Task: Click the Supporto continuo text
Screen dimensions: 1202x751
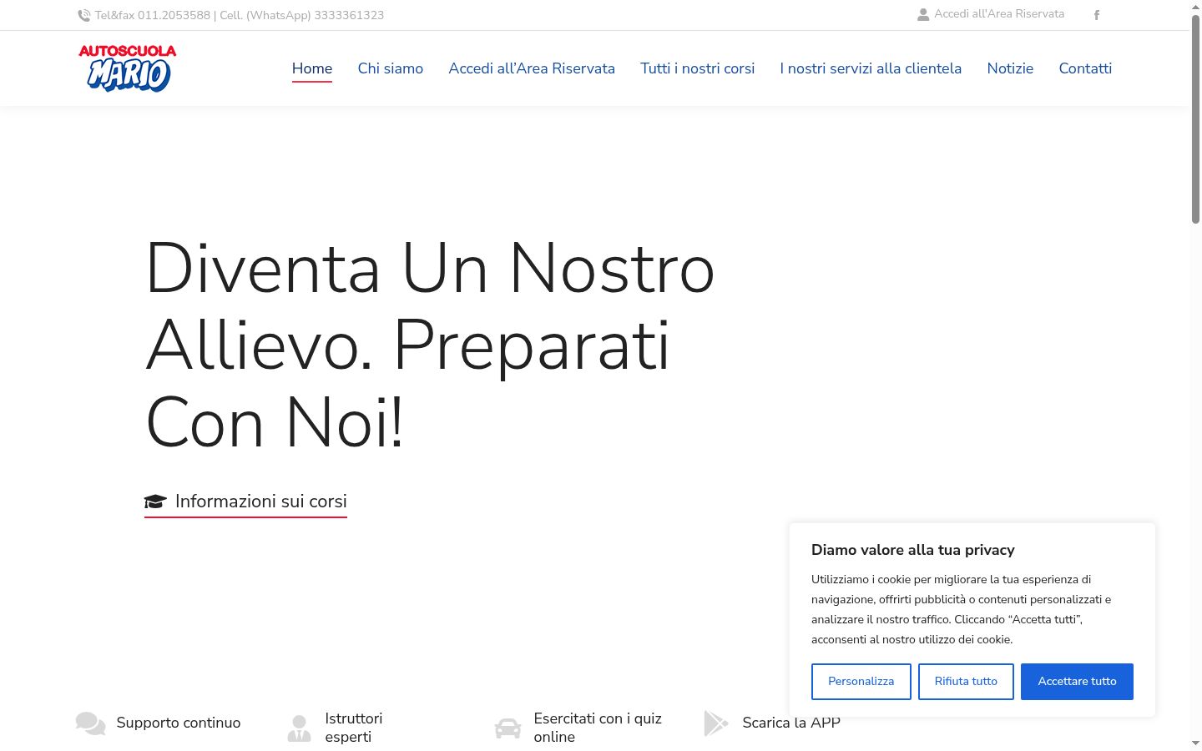Action: [x=179, y=723]
